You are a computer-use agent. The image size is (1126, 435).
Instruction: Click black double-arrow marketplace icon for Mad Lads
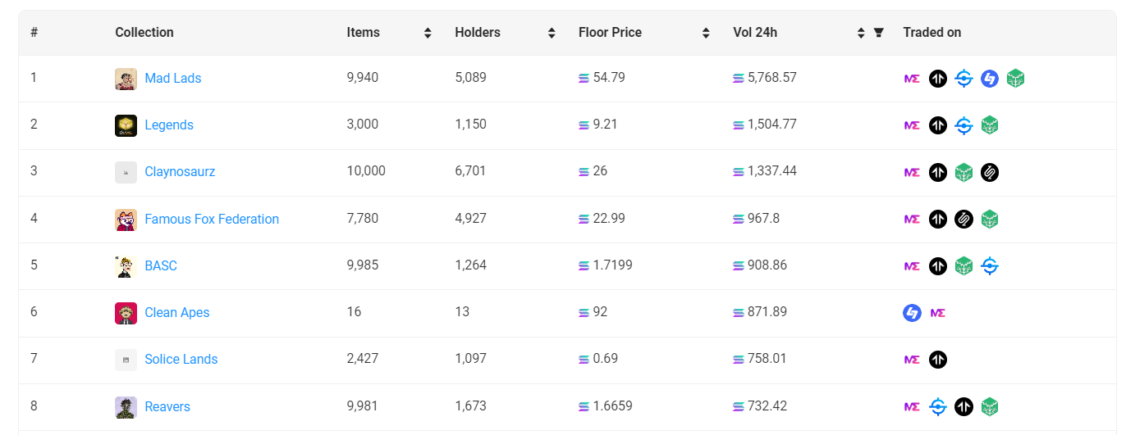[x=938, y=79]
